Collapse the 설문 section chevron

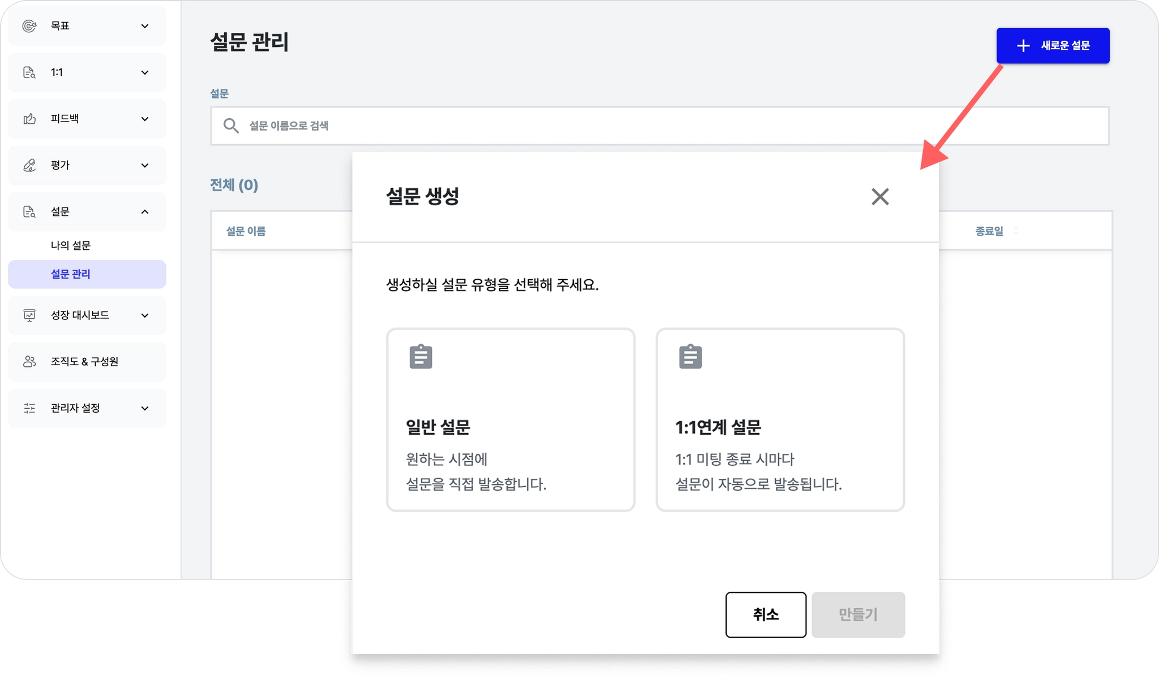tap(145, 211)
